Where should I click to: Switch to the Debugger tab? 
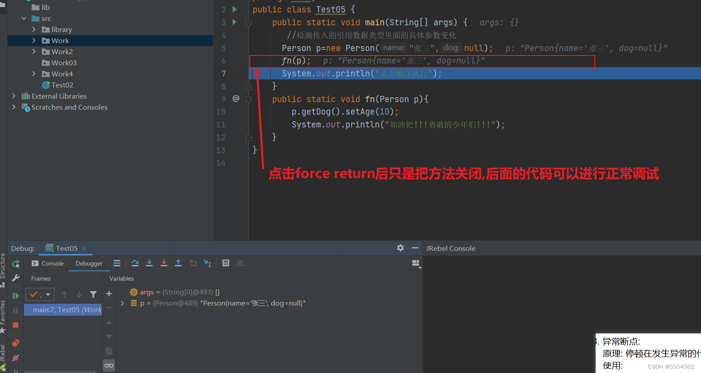89,263
